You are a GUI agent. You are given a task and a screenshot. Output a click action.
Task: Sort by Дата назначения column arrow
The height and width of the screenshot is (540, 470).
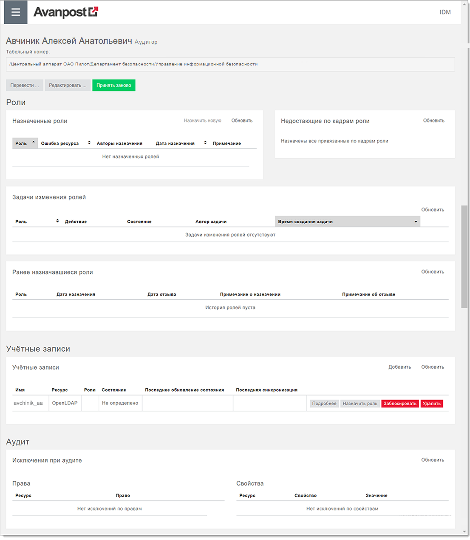click(x=205, y=143)
